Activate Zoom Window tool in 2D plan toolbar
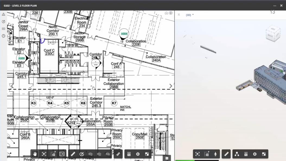The height and width of the screenshot is (161, 286). (53, 154)
